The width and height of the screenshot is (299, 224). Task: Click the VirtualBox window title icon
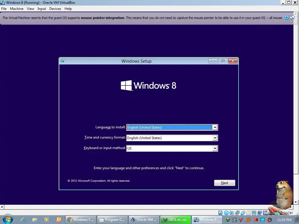2,2
